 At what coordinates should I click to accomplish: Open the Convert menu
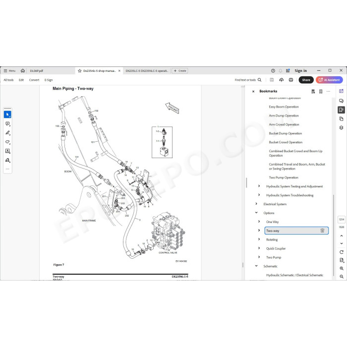click(34, 80)
